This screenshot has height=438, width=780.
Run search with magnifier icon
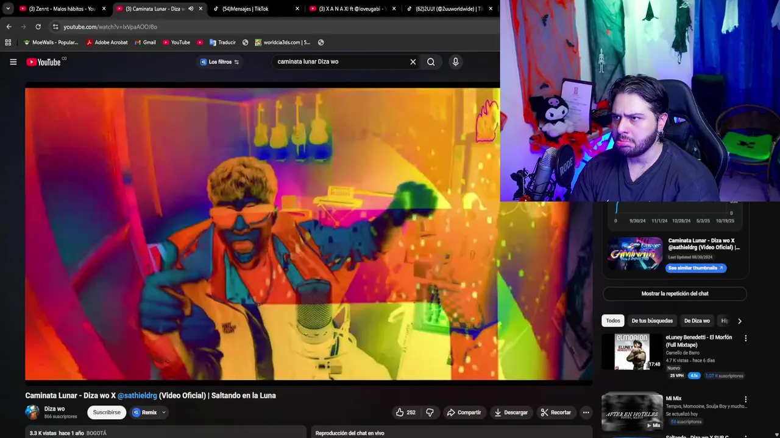coord(431,61)
